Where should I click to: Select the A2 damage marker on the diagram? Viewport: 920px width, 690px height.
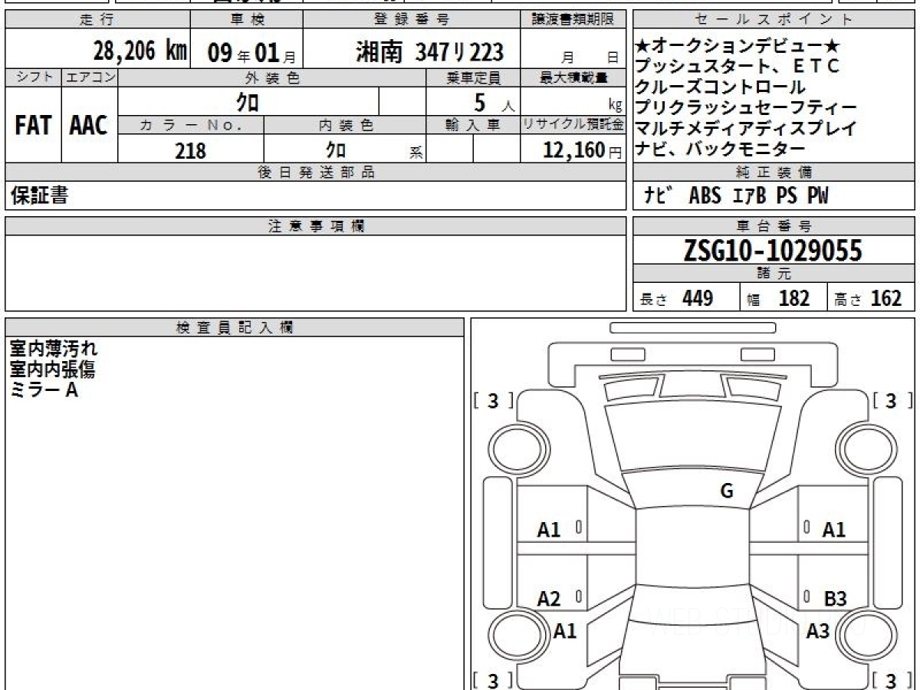[x=549, y=599]
